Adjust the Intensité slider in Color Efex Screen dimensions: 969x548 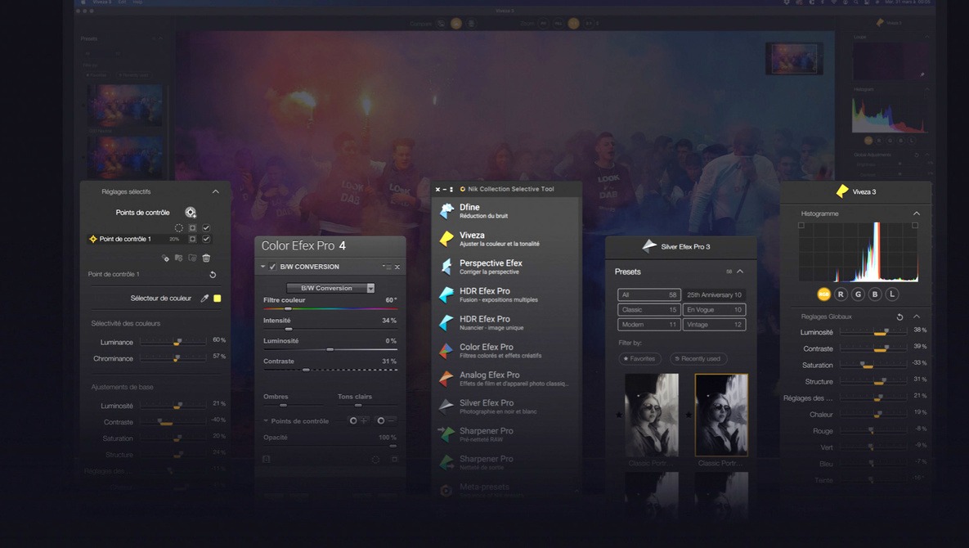330,329
